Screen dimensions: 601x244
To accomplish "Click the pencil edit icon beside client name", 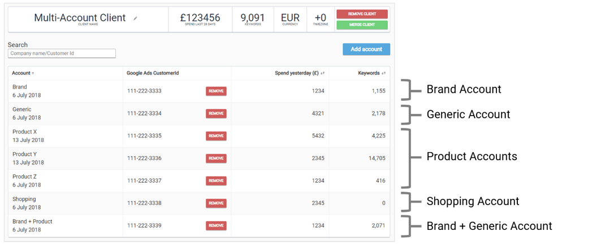I will point(135,19).
